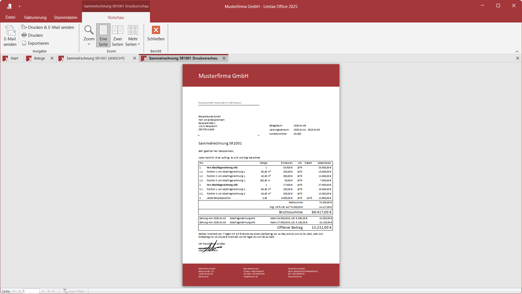Toggle Eine Seite view mode

[103, 35]
